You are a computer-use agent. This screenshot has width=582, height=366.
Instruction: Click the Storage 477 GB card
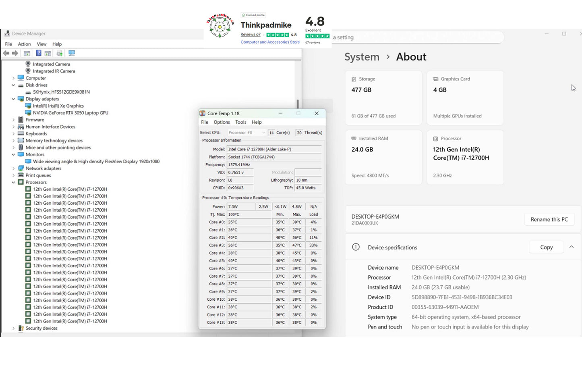(383, 98)
